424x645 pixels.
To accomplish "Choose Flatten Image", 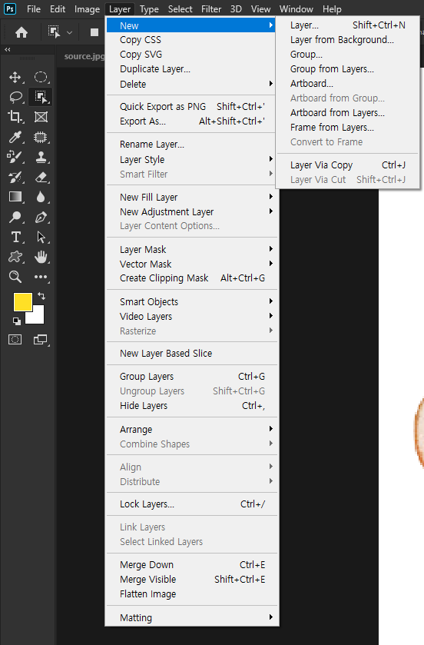I will coord(191,594).
